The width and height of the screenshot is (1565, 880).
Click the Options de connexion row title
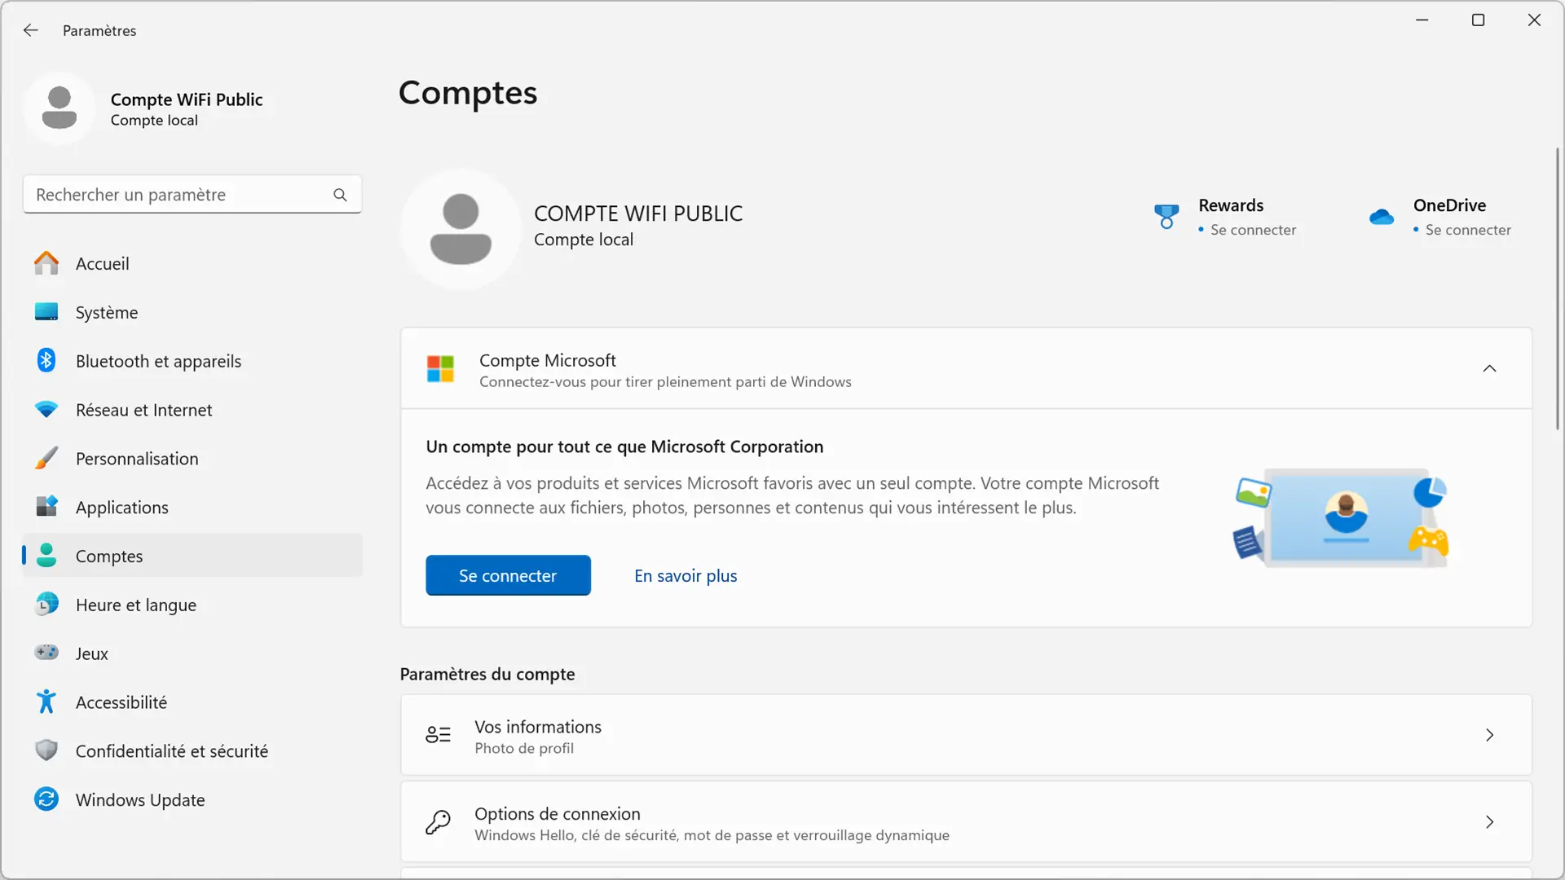[x=558, y=814]
